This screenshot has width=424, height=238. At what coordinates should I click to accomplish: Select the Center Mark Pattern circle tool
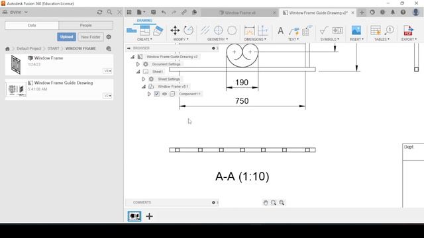[x=232, y=30]
